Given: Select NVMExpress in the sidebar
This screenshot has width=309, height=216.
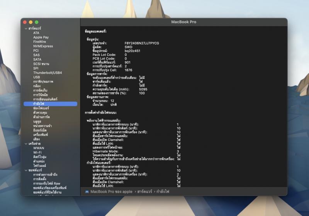Looking at the screenshot, I should pos(43,46).
